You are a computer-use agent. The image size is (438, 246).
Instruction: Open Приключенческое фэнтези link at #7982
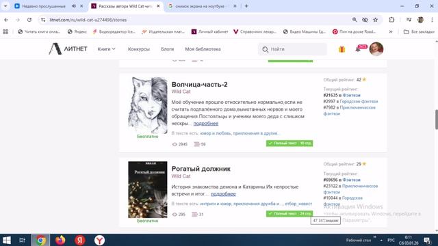tap(350, 111)
